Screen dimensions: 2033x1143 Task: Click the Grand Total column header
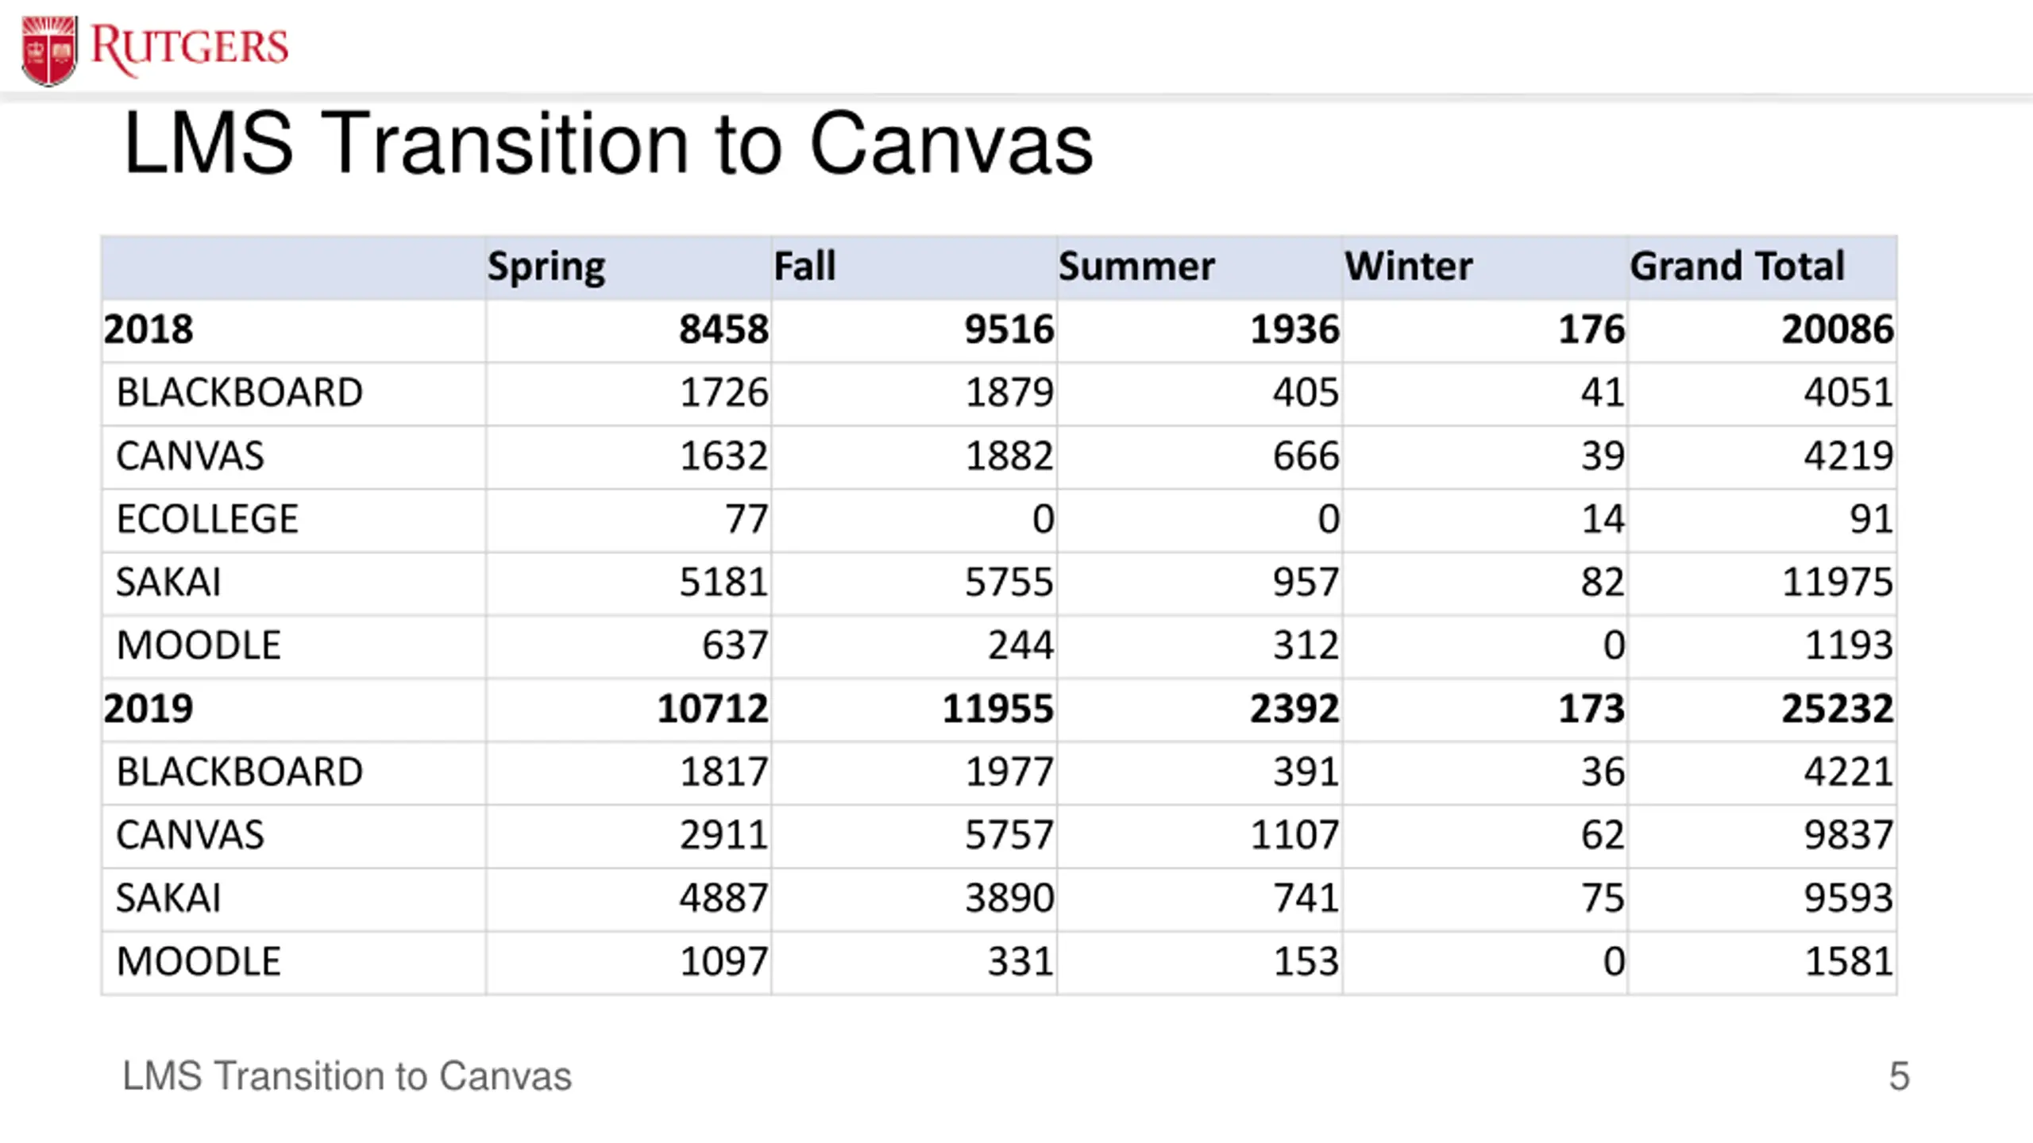[1737, 266]
